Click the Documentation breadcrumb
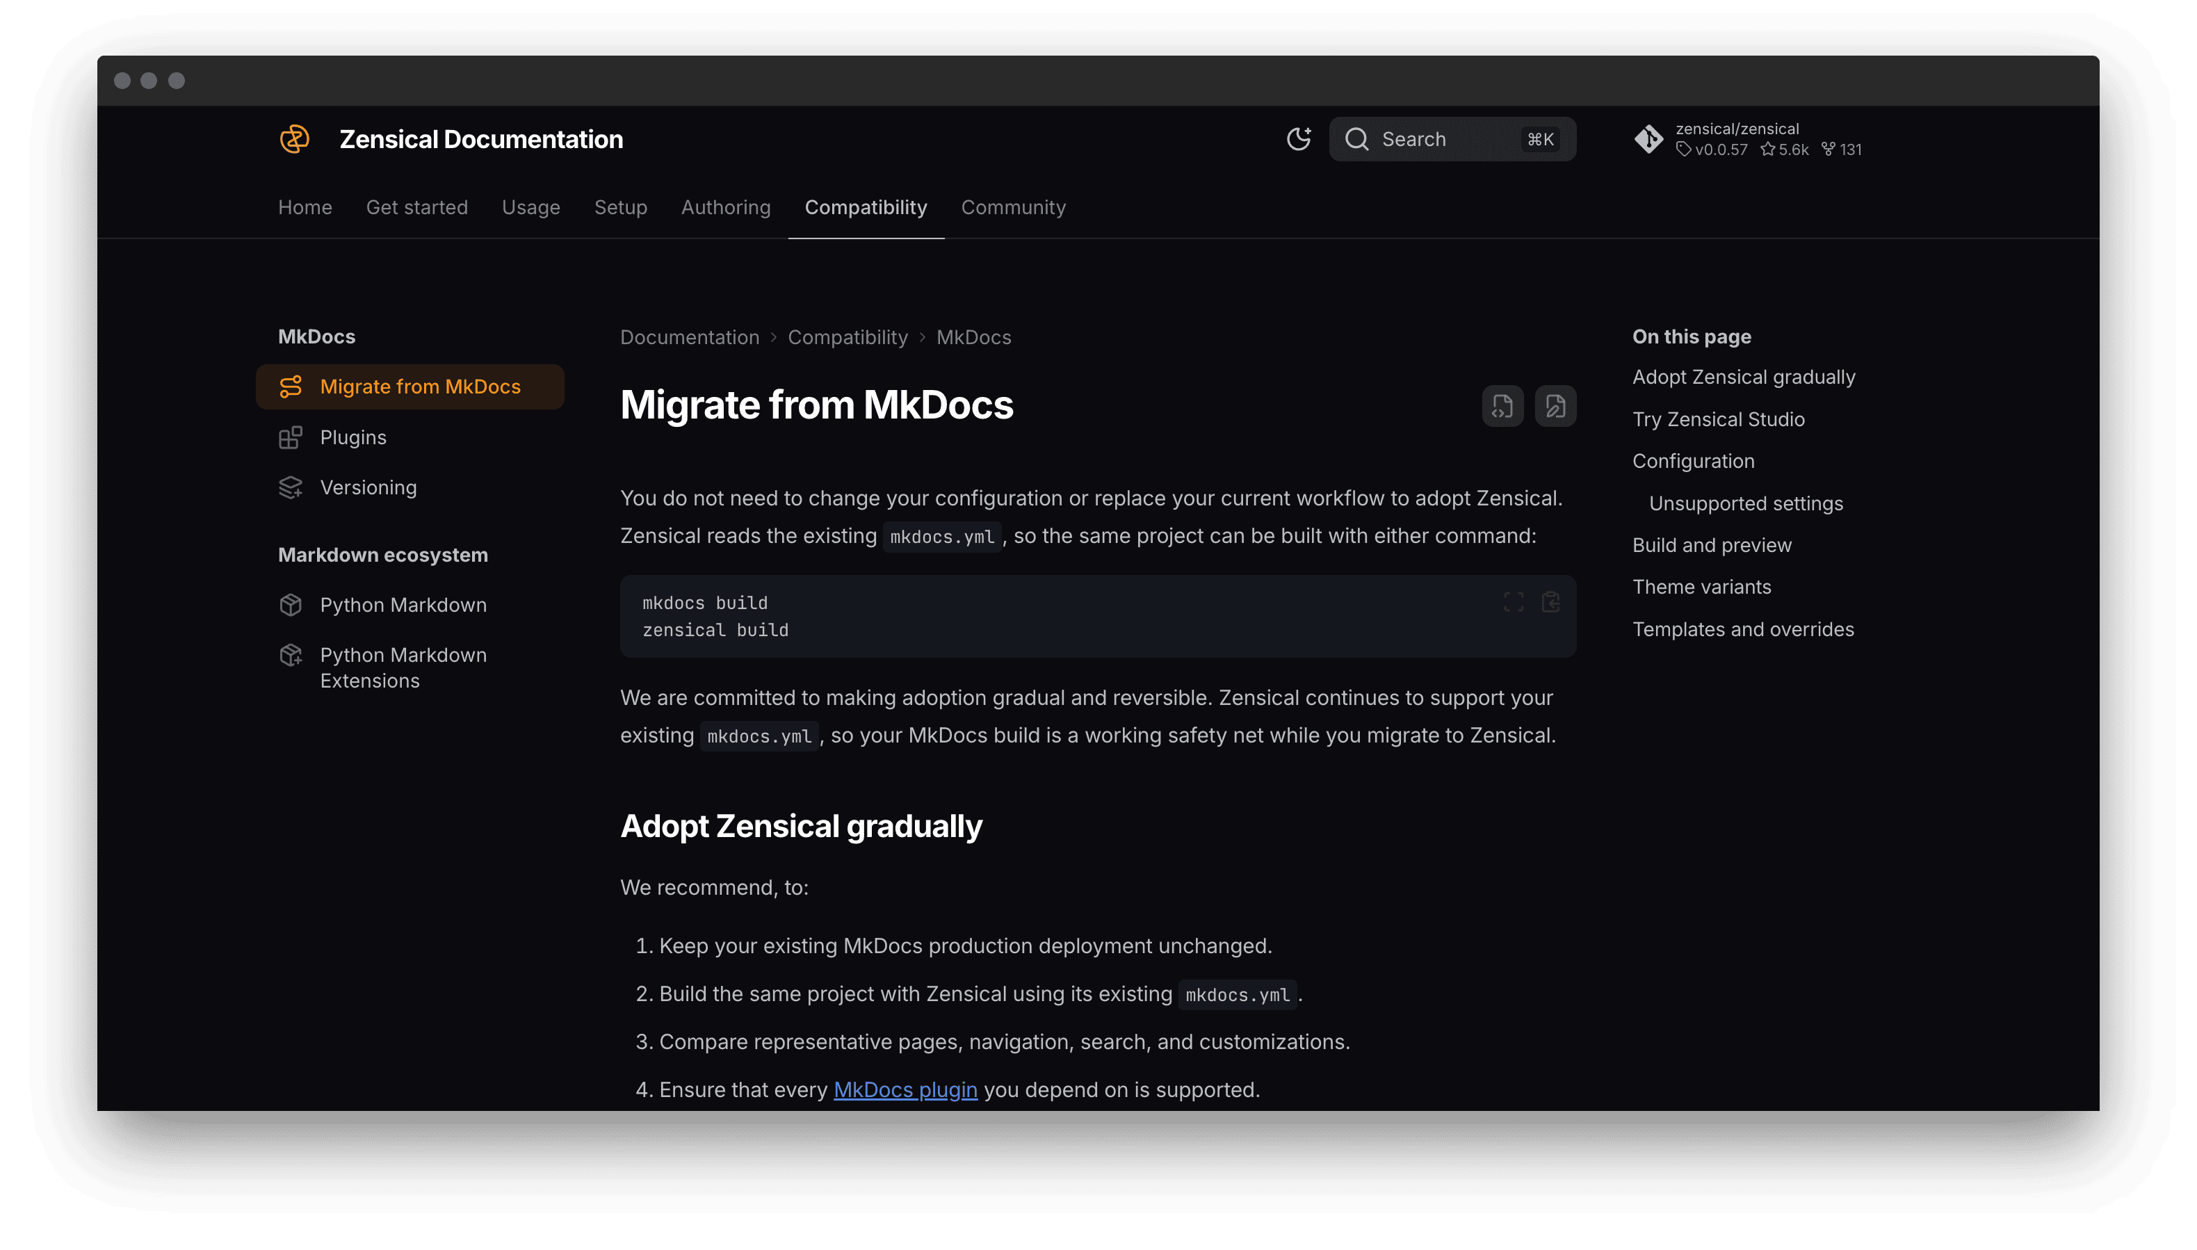 click(x=690, y=337)
